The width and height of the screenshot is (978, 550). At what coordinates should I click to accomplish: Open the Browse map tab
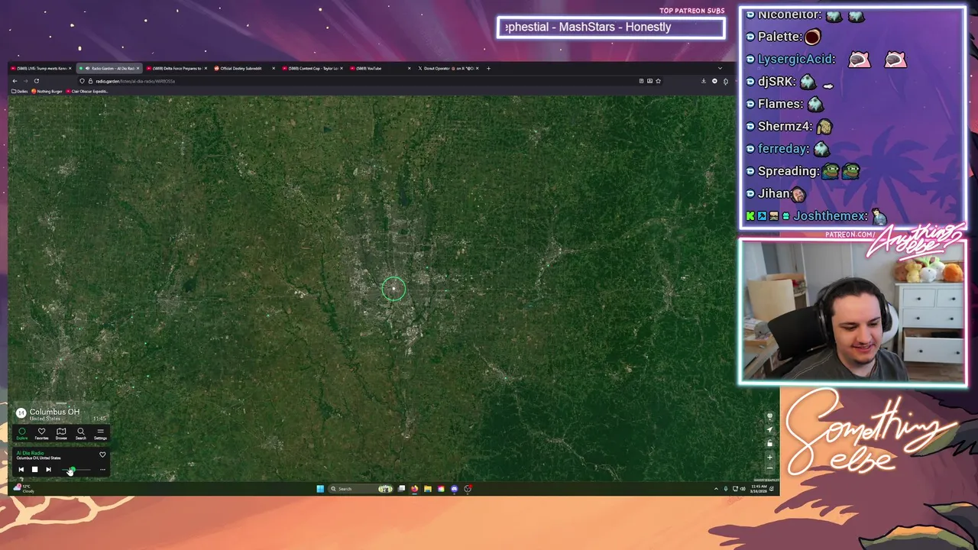click(x=61, y=433)
